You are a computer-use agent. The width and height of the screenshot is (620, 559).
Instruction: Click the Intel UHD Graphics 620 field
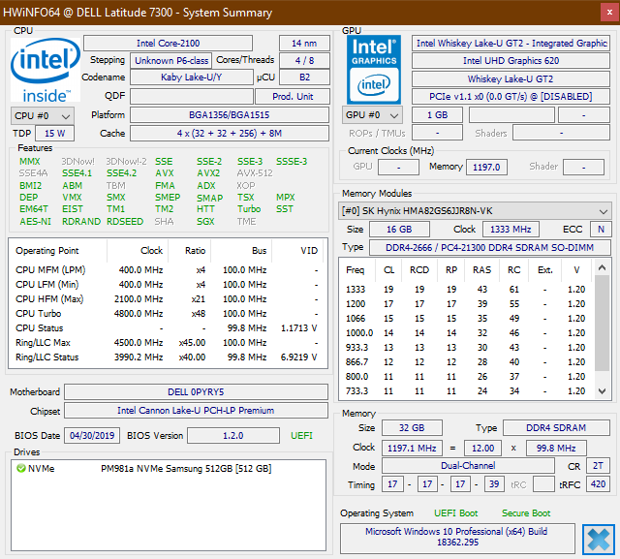511,61
